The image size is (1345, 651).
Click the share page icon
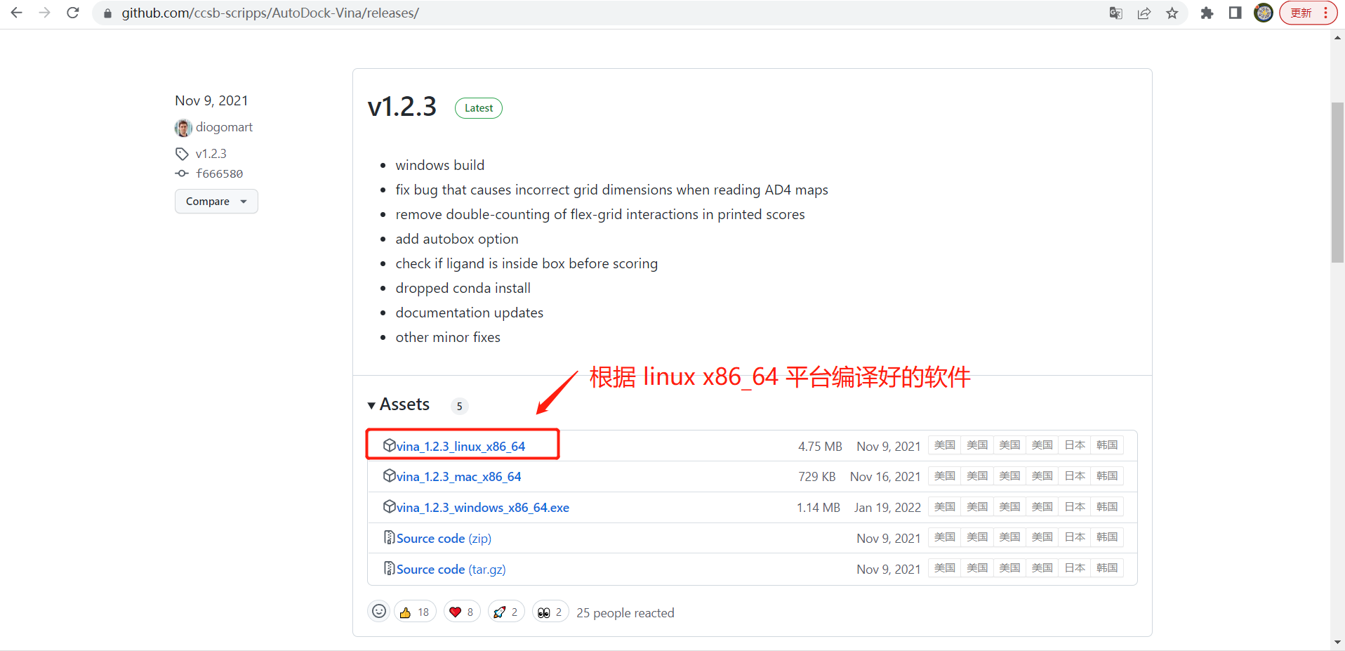[1144, 13]
